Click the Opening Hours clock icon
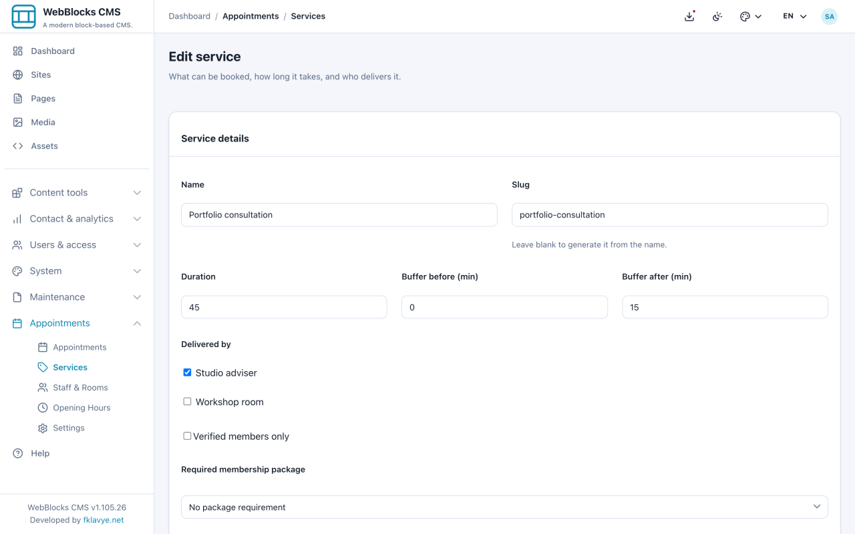Screen dimensions: 855x534 point(43,408)
